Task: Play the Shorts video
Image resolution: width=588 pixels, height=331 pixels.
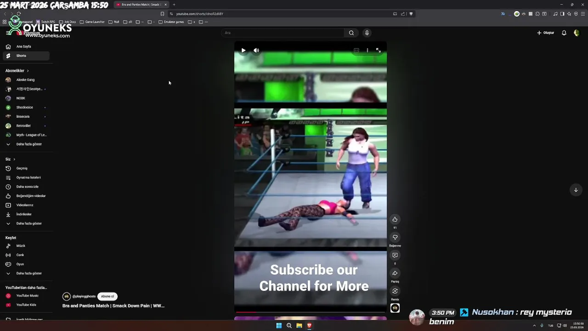Action: click(x=243, y=51)
